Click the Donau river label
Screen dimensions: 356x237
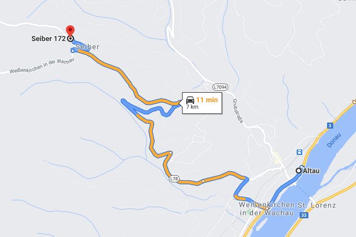[334, 141]
